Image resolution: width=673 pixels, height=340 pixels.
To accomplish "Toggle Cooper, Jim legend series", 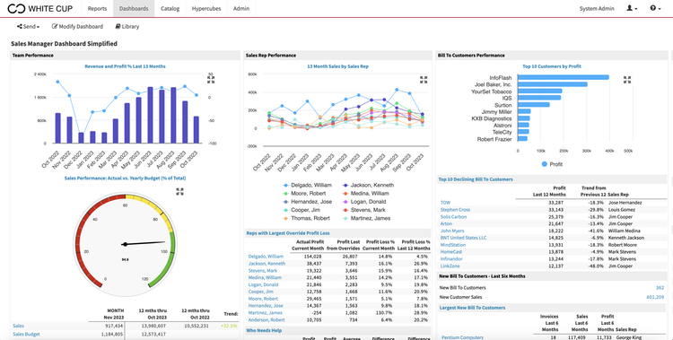I will pos(301,210).
